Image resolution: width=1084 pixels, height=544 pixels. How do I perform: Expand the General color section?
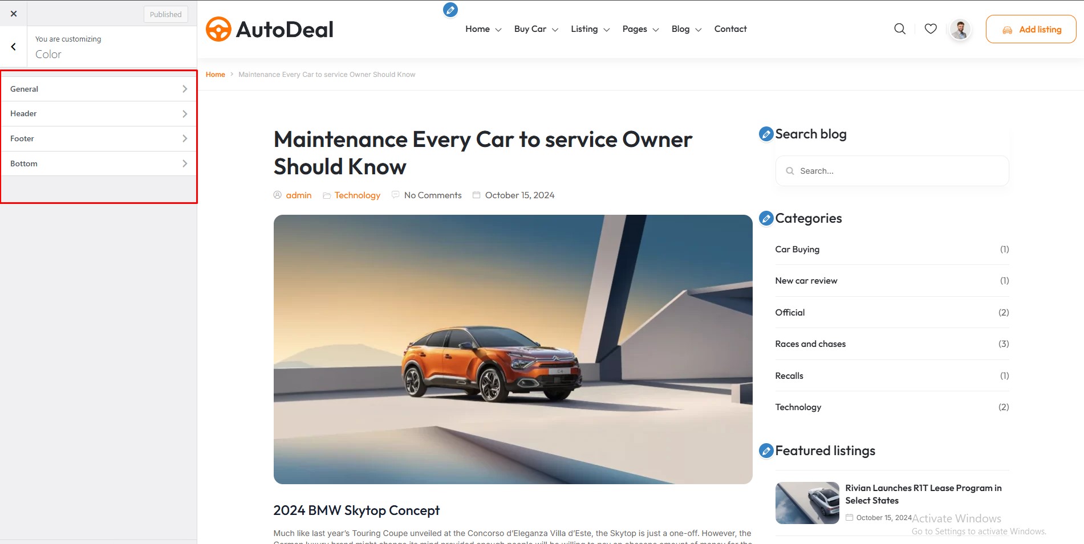point(99,89)
